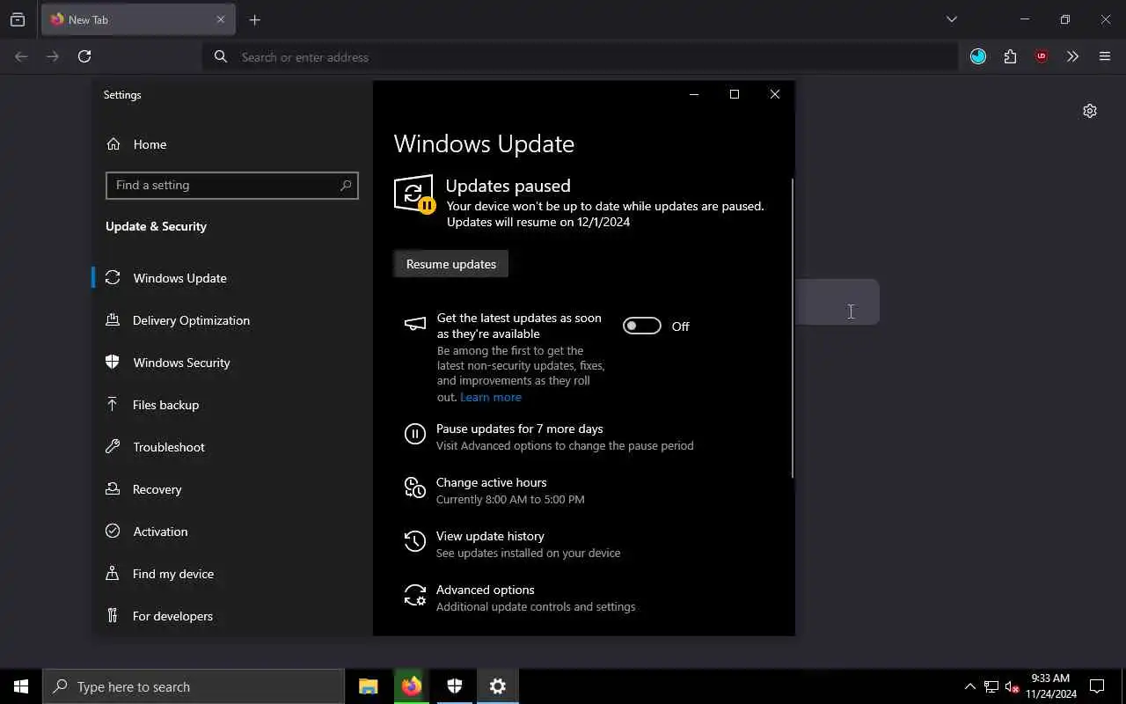1126x704 pixels.
Task: Click the browser Forward arrow
Action: point(53,56)
